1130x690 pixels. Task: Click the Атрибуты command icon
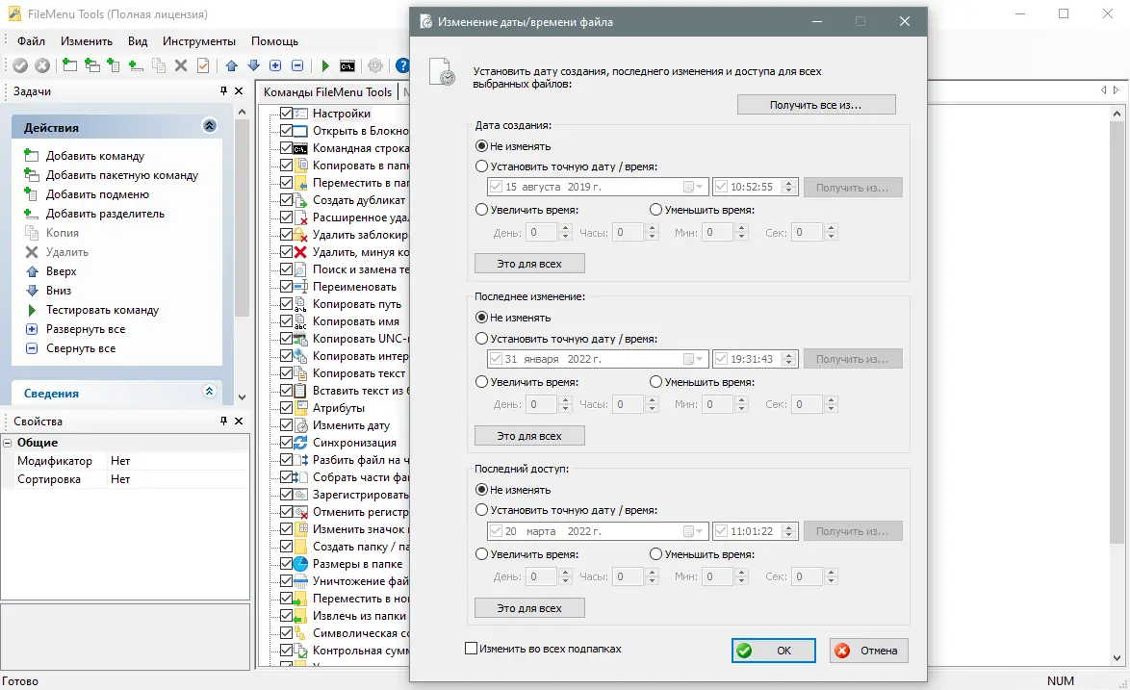click(301, 408)
